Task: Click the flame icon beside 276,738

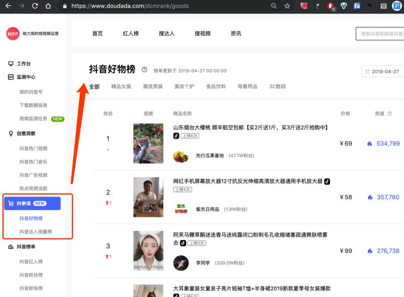Action: point(370,251)
